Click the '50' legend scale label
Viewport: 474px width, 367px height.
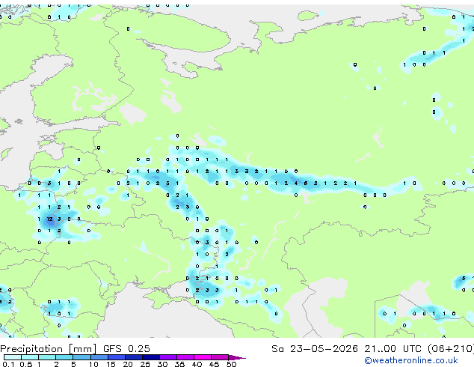point(231,364)
